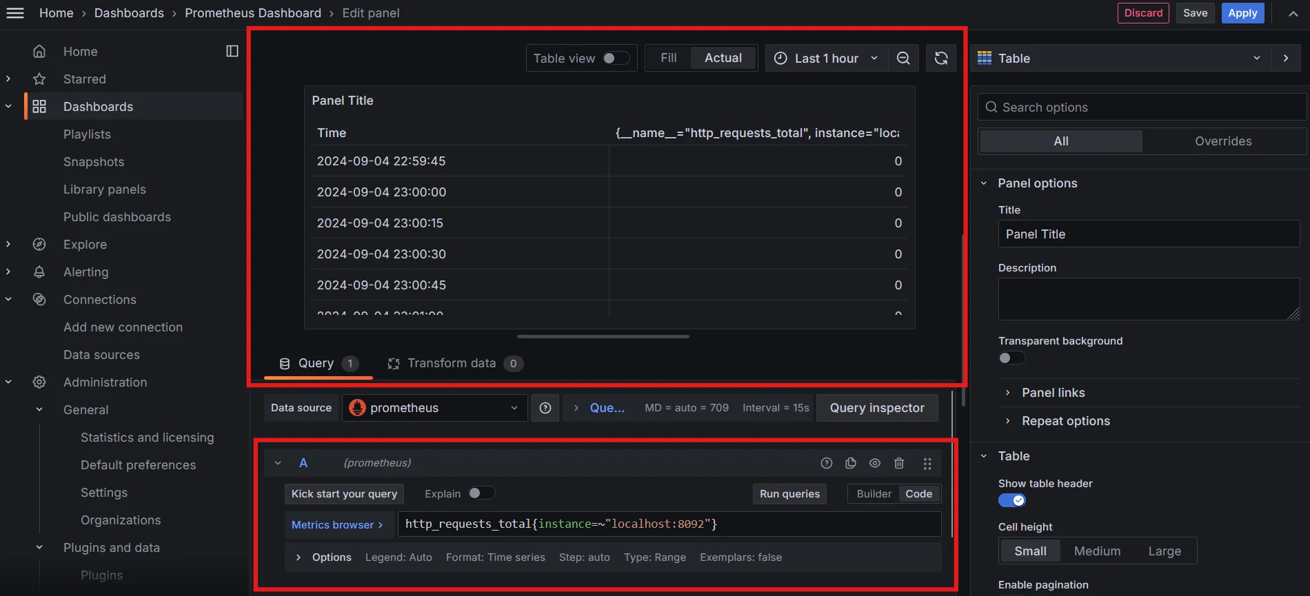Click the Dashboards grid icon
The width and height of the screenshot is (1310, 596).
click(x=39, y=107)
